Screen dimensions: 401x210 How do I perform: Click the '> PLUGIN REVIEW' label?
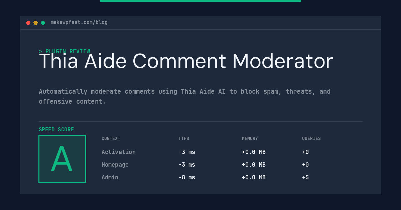(x=64, y=51)
